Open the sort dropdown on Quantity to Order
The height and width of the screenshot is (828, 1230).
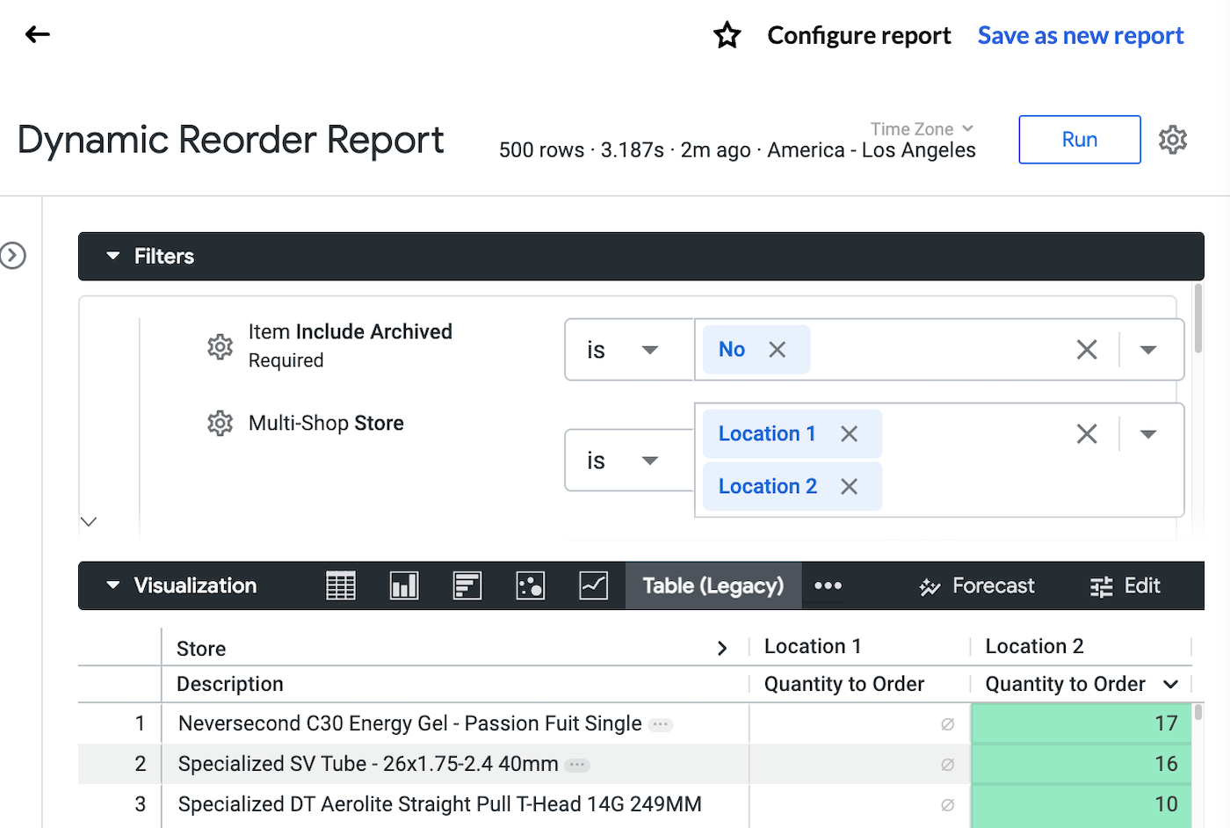coord(1170,684)
